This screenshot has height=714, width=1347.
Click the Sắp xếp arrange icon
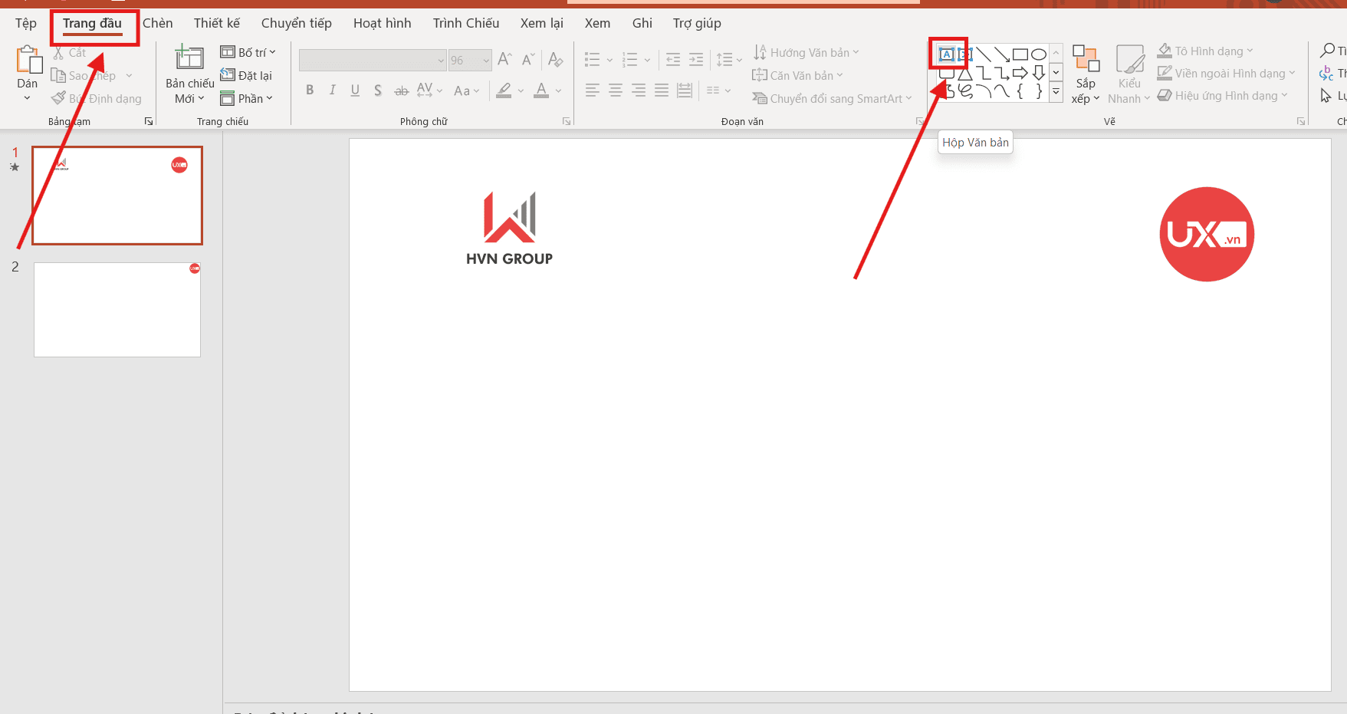(1086, 59)
